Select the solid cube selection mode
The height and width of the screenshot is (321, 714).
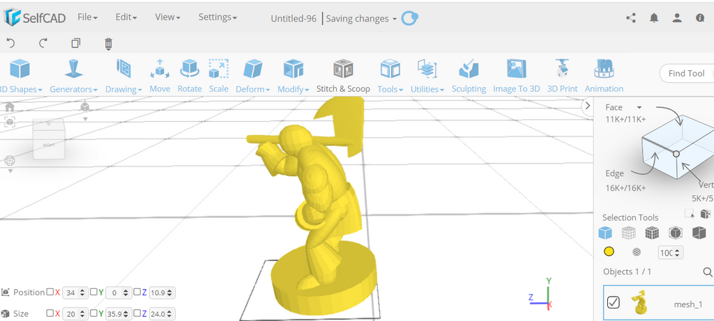click(605, 233)
